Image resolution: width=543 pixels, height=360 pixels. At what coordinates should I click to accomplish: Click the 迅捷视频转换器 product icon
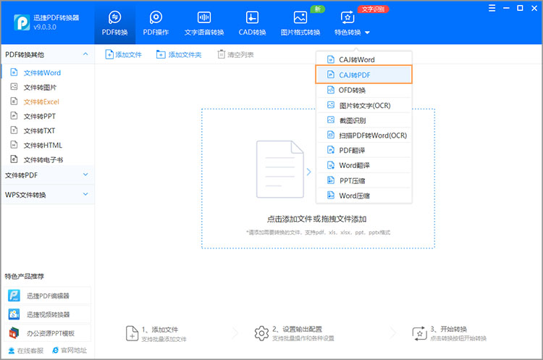click(x=14, y=314)
